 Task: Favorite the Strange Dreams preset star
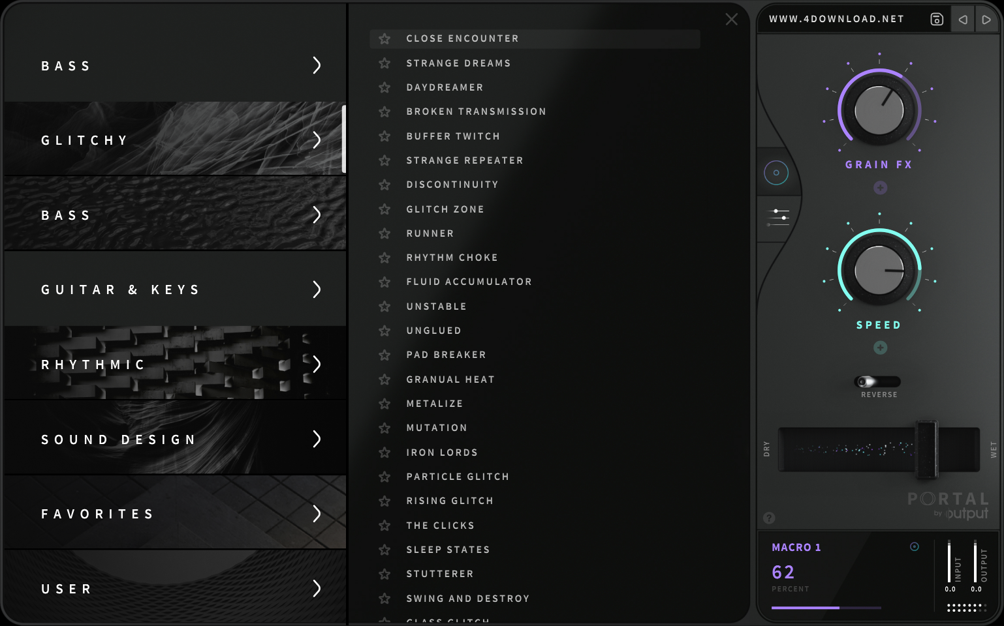[384, 63]
